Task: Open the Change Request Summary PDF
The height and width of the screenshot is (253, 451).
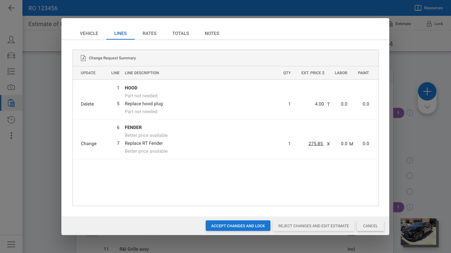Action: (108, 58)
